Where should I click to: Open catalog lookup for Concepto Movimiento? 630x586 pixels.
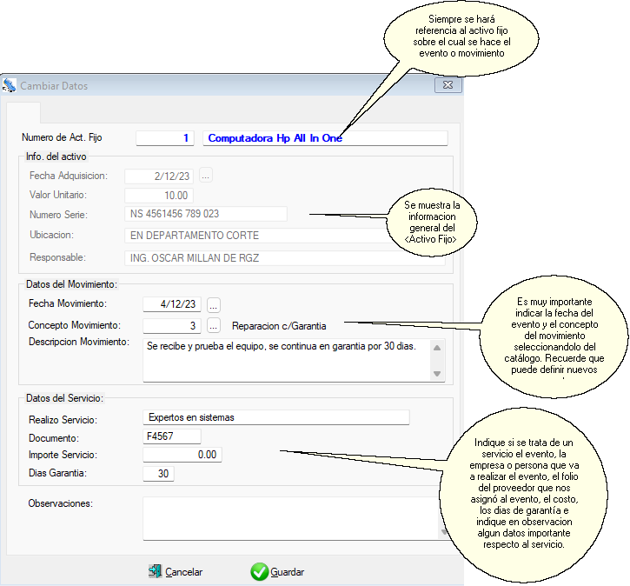click(x=214, y=325)
